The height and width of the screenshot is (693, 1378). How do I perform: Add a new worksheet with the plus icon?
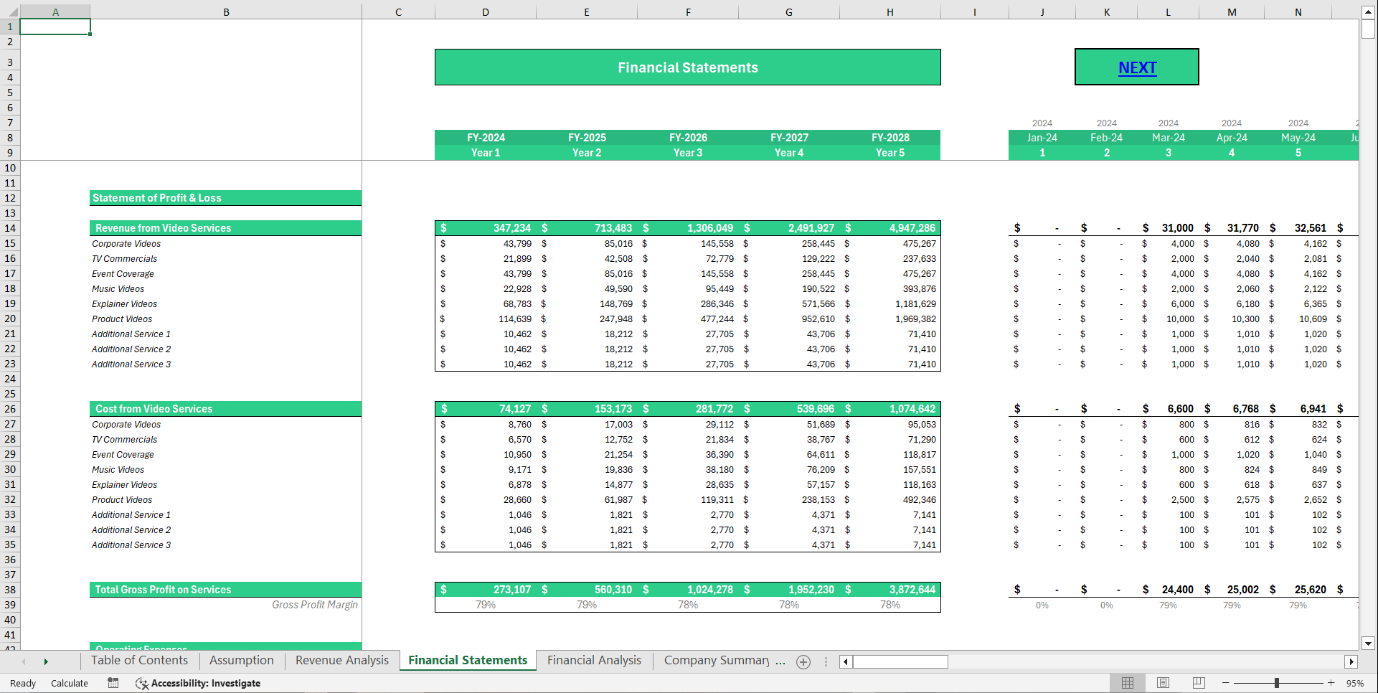click(x=803, y=661)
